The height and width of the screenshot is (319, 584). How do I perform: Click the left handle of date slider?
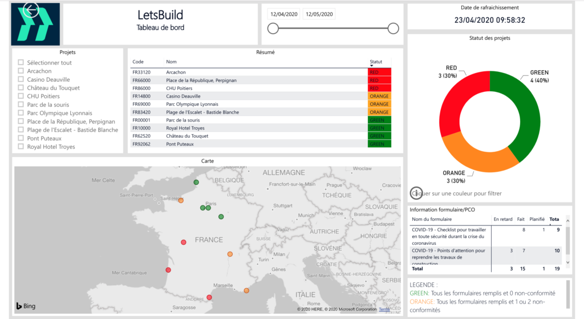(x=273, y=29)
